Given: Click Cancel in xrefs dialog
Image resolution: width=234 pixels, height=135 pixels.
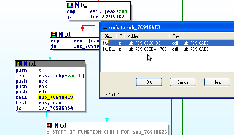Looking at the screenshot, I should [x=183, y=82].
